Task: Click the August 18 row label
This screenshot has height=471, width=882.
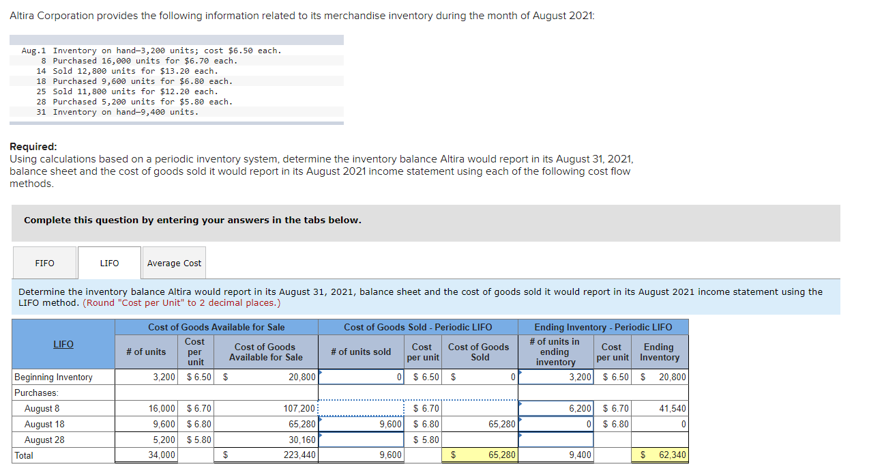Action: (44, 424)
